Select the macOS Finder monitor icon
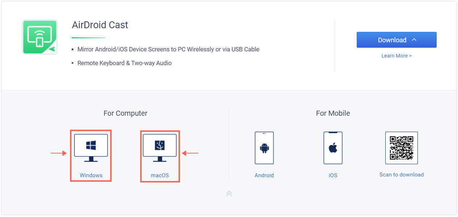The height and width of the screenshot is (217, 458). point(160,148)
